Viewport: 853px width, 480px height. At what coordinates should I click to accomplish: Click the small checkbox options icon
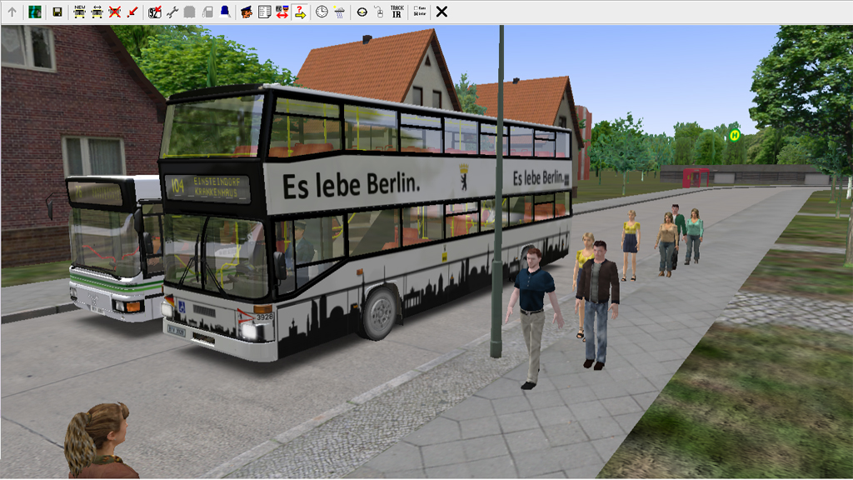[420, 12]
